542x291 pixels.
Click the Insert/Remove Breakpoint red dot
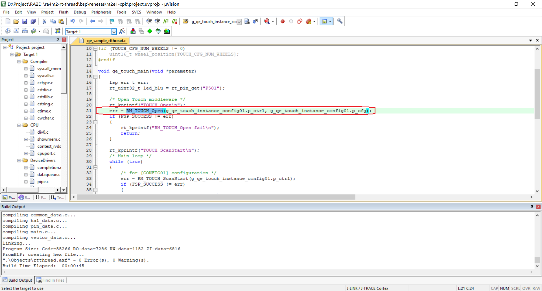point(282,21)
